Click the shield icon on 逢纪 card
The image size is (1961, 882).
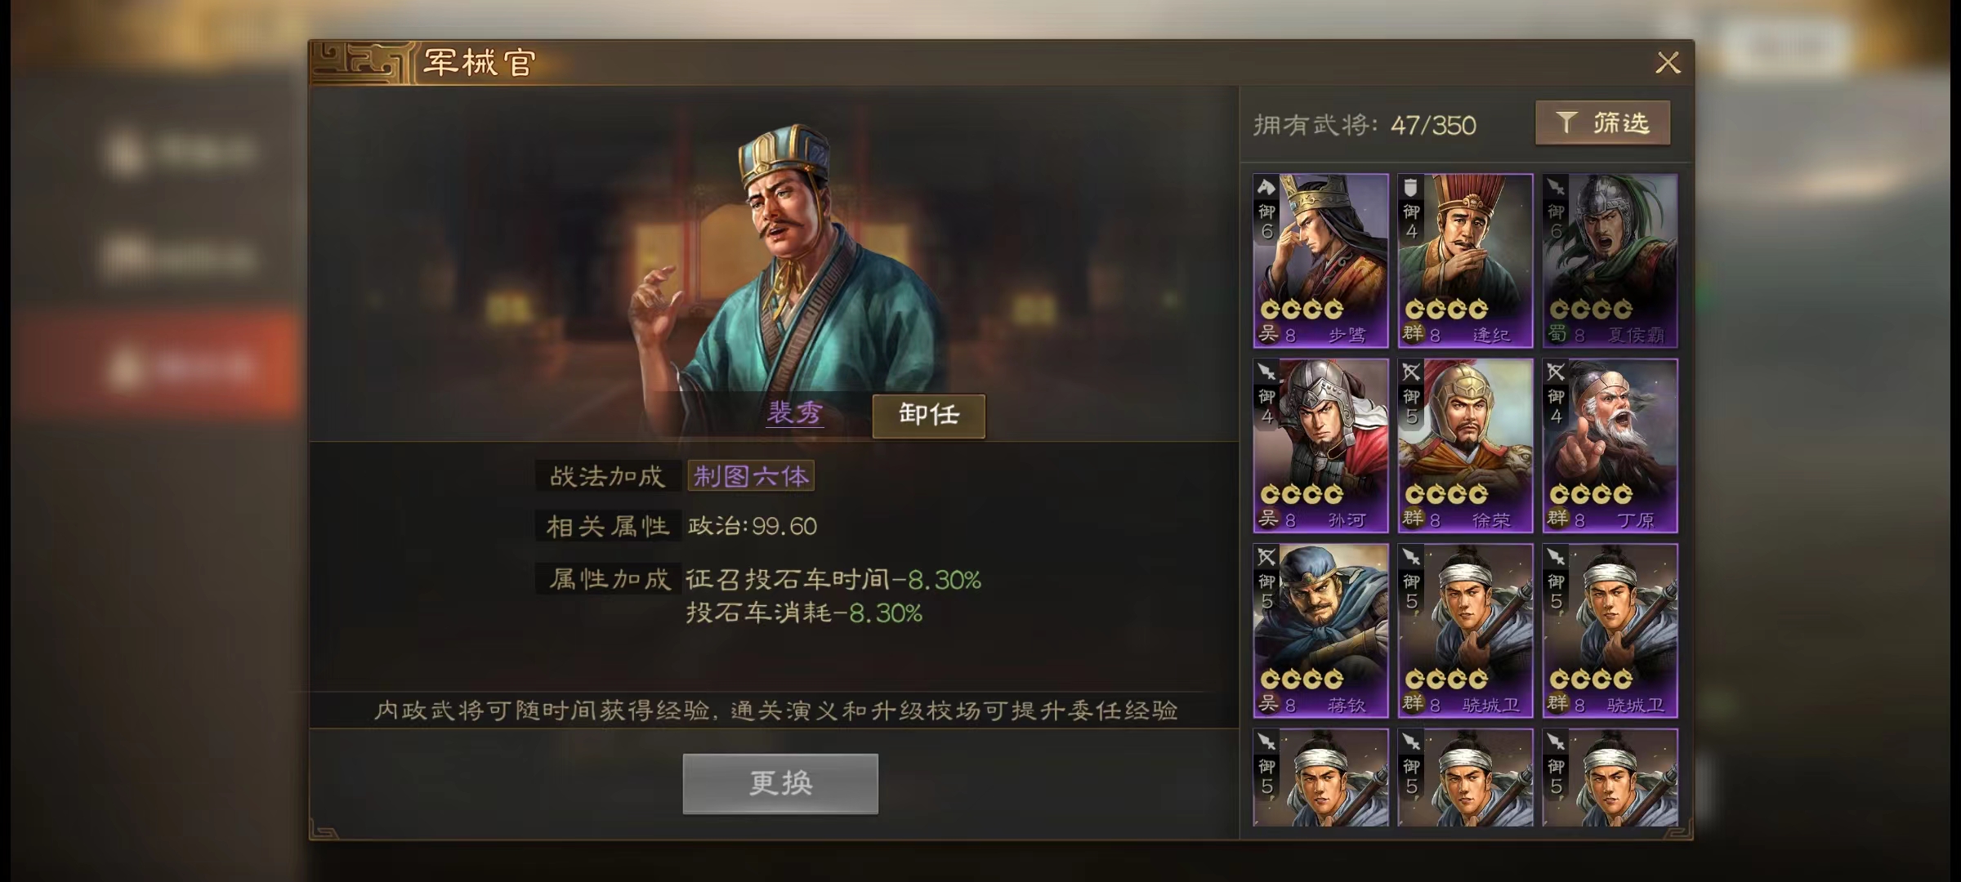(1410, 189)
